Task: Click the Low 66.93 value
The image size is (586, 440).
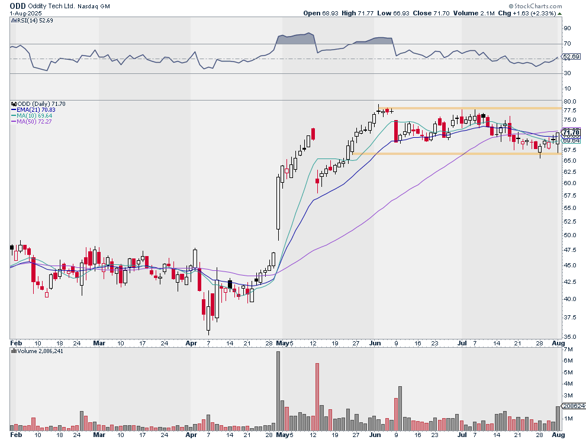Action: 393,13
